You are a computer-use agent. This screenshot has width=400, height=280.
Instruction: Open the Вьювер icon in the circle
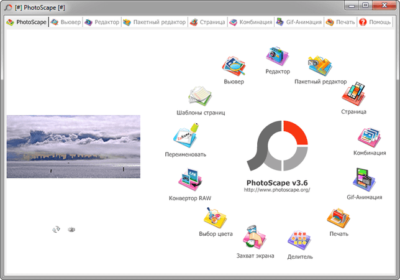(234, 66)
